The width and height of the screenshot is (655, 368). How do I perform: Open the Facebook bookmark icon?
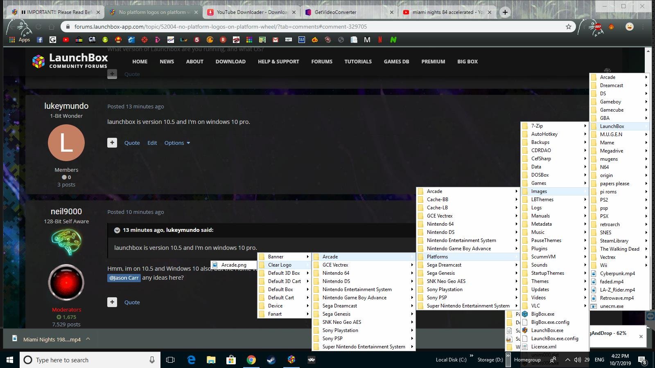coord(40,40)
